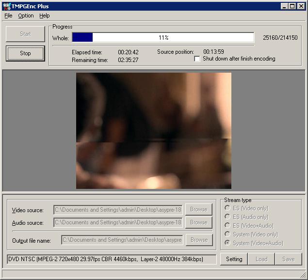The image size is (308, 280).
Task: Open the File menu
Action: point(8,16)
